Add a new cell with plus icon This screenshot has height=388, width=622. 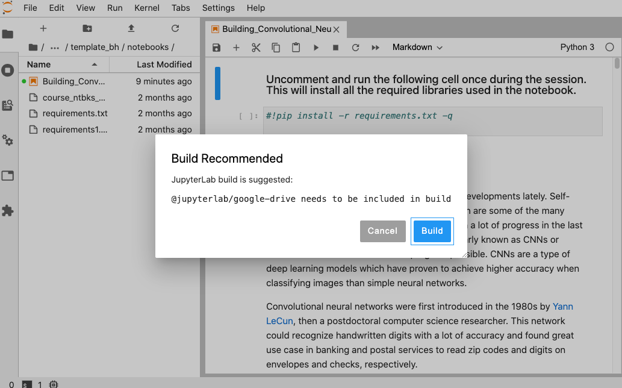236,47
